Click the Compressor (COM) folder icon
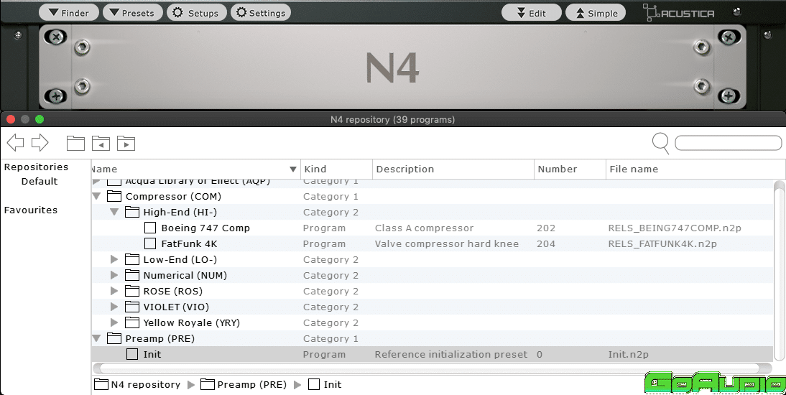This screenshot has height=395, width=786. pyautogui.click(x=114, y=196)
